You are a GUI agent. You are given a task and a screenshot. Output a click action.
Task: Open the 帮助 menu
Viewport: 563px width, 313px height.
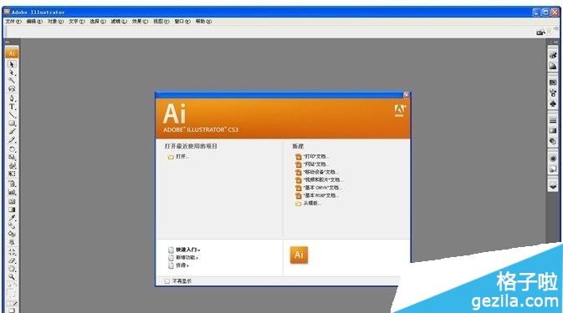pos(203,22)
